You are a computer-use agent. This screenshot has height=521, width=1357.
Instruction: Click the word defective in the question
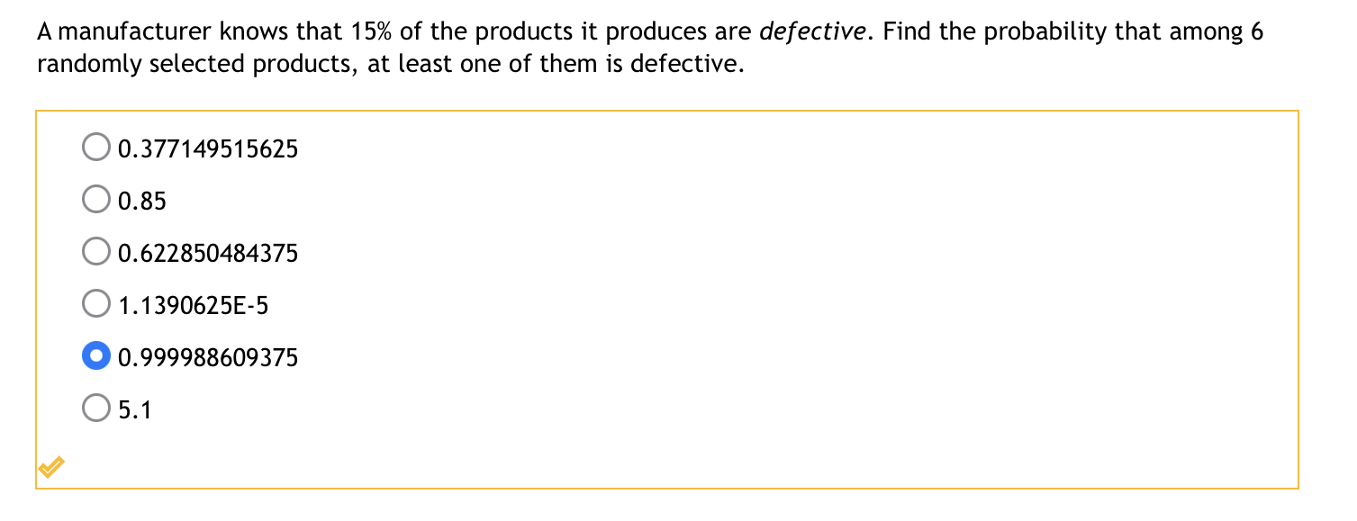click(811, 30)
